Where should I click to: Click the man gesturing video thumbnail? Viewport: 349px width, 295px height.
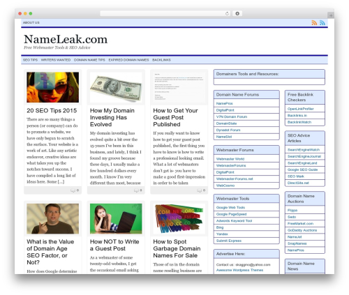click(x=53, y=218)
